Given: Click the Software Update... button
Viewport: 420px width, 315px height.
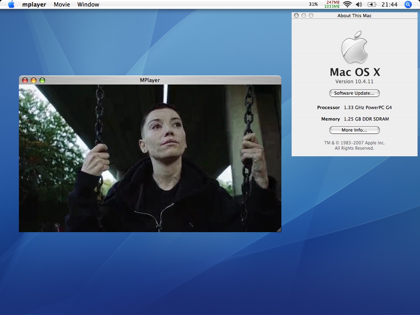Looking at the screenshot, I should click(354, 93).
